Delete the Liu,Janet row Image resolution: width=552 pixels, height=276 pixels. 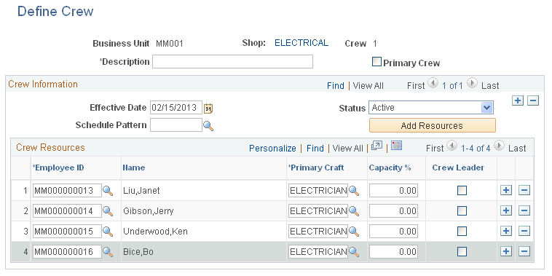click(524, 191)
